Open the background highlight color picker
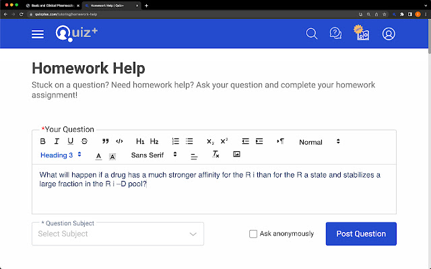The height and width of the screenshot is (269, 431). [x=112, y=157]
